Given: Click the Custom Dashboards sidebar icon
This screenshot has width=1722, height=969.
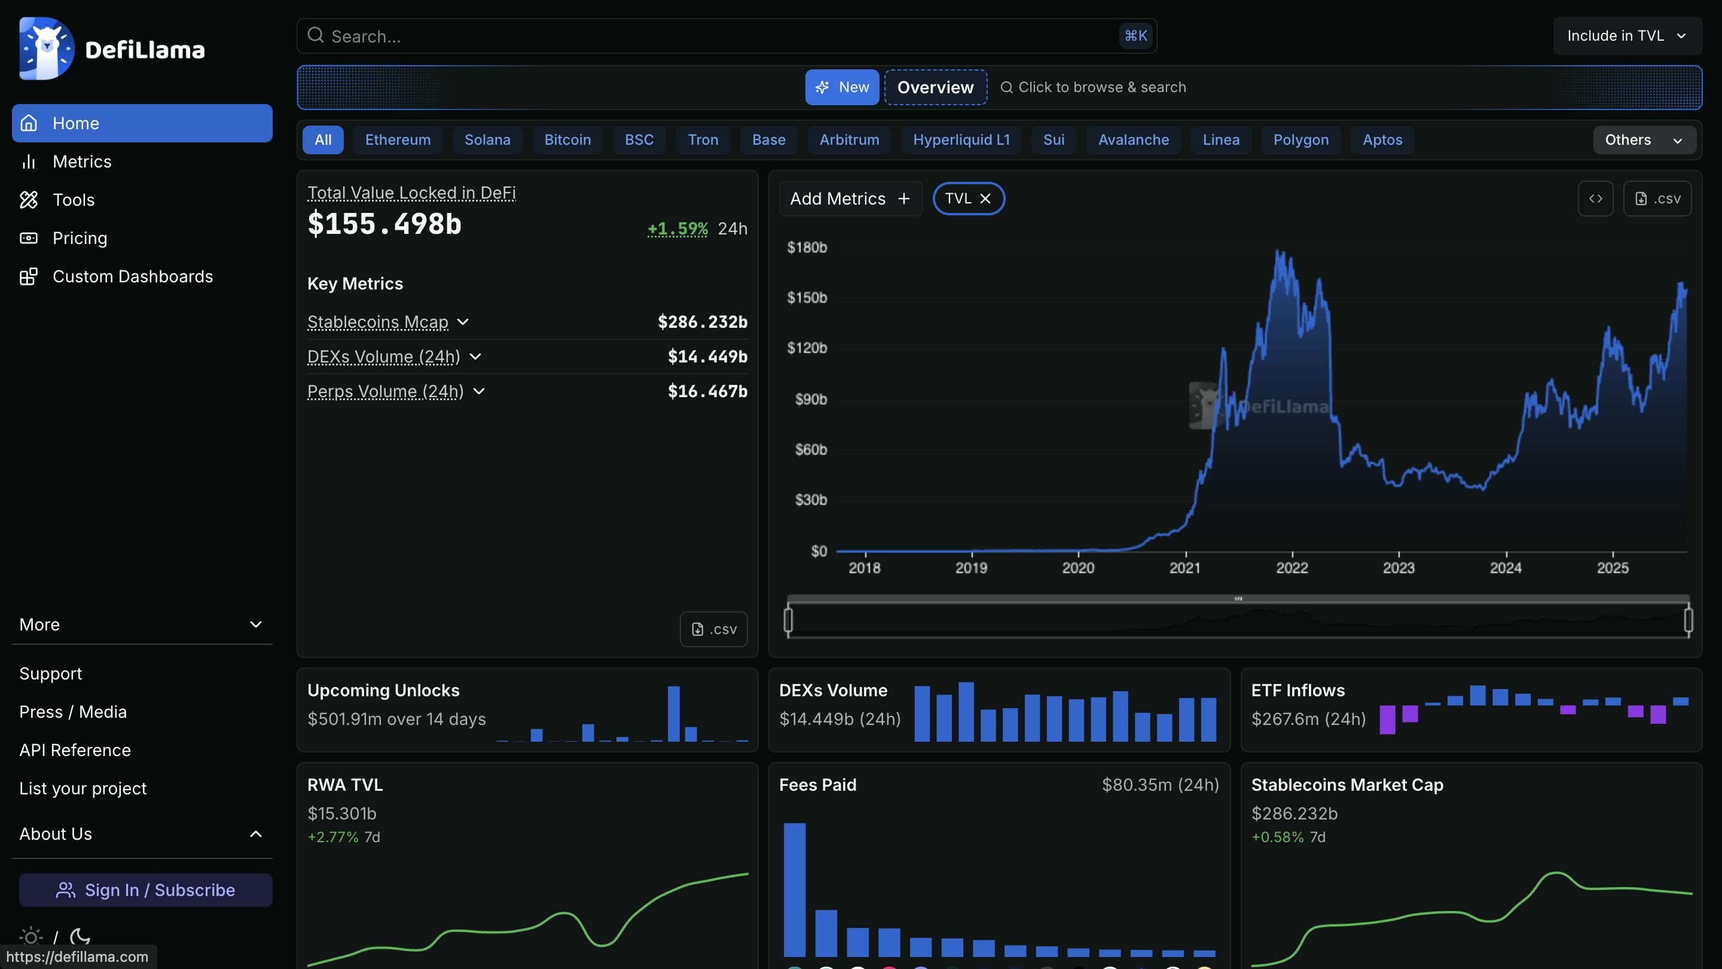Looking at the screenshot, I should point(29,276).
